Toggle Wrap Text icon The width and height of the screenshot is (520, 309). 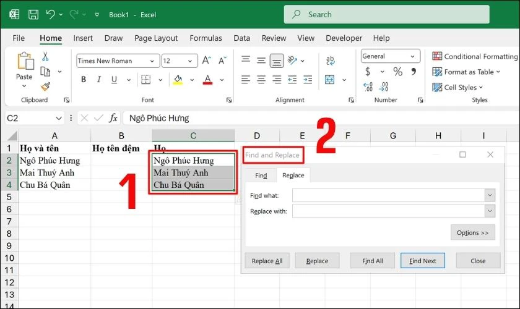[330, 61]
